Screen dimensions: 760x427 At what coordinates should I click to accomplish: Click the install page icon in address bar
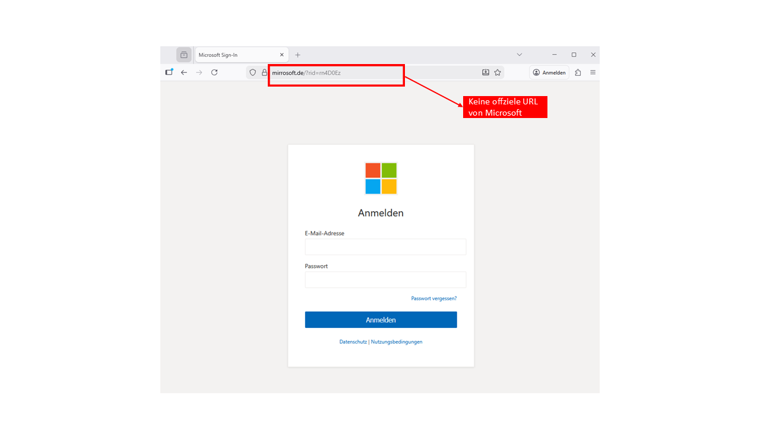(486, 72)
